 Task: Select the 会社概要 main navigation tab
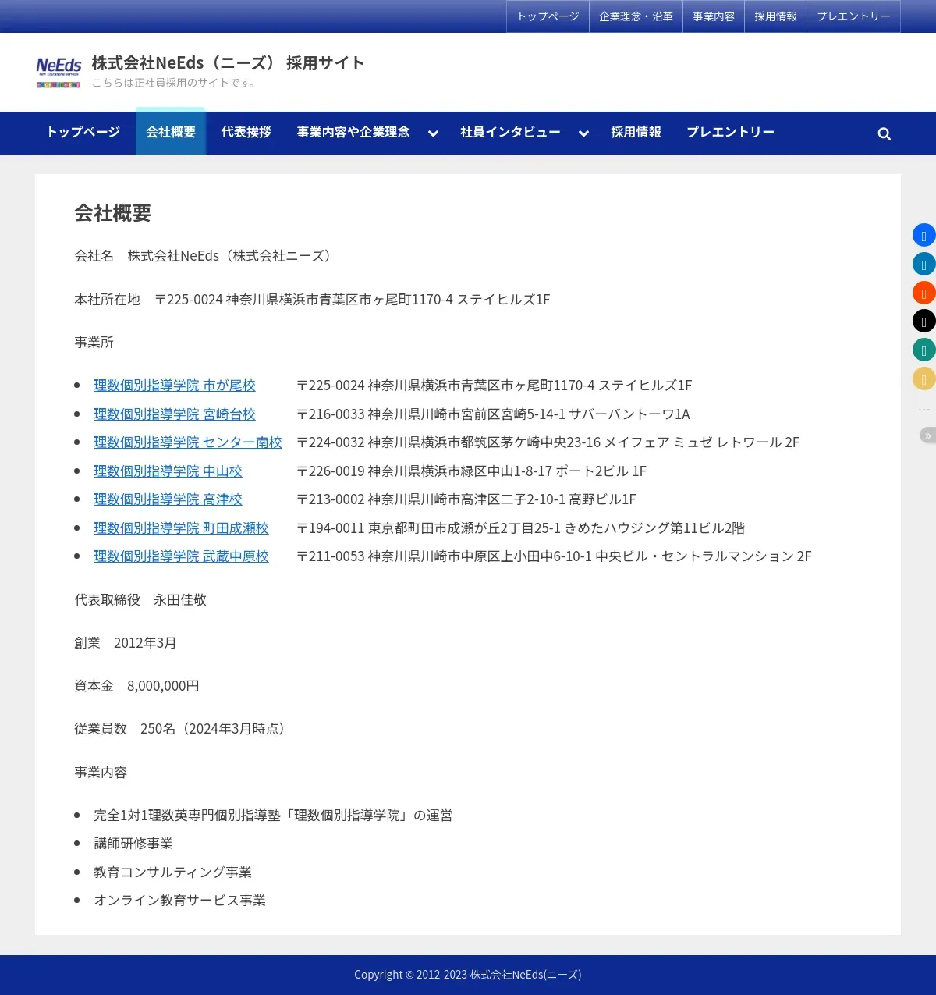point(171,131)
